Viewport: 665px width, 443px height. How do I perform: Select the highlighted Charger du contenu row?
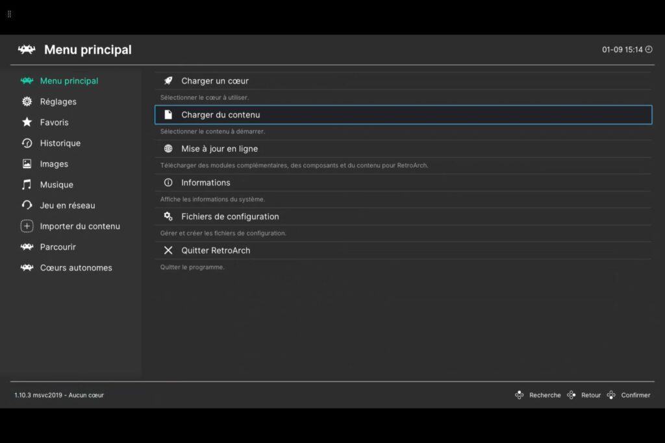403,115
